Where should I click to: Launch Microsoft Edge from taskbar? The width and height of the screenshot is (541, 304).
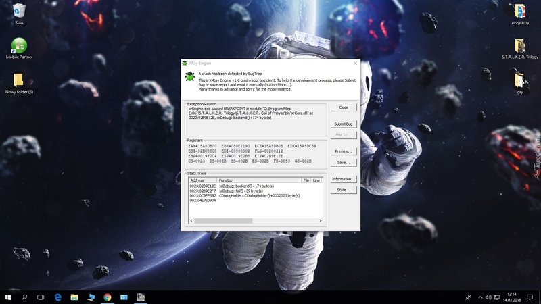[57, 297]
